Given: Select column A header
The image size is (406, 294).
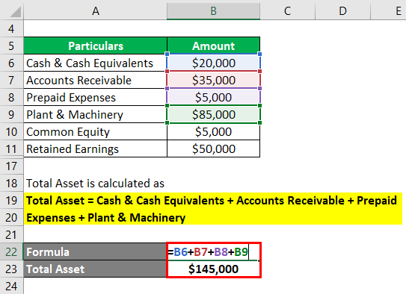Looking at the screenshot, I should pyautogui.click(x=95, y=11).
